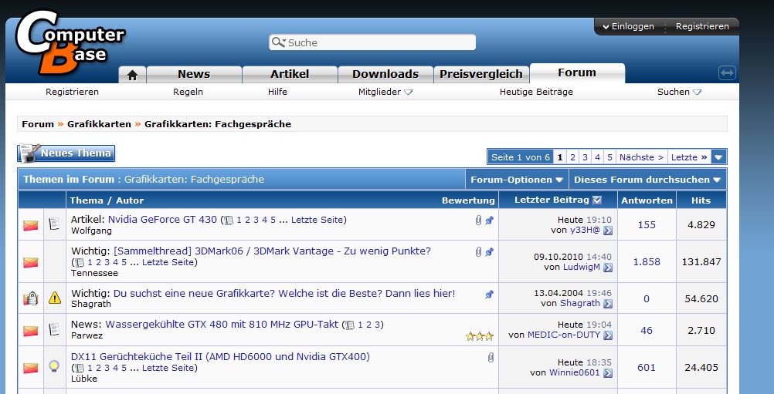Expand the Einloggen dropdown

pyautogui.click(x=628, y=26)
